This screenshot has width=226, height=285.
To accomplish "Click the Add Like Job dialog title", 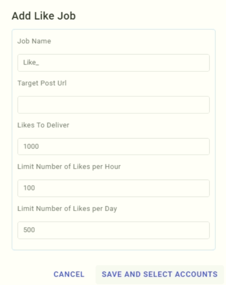I will click(44, 16).
